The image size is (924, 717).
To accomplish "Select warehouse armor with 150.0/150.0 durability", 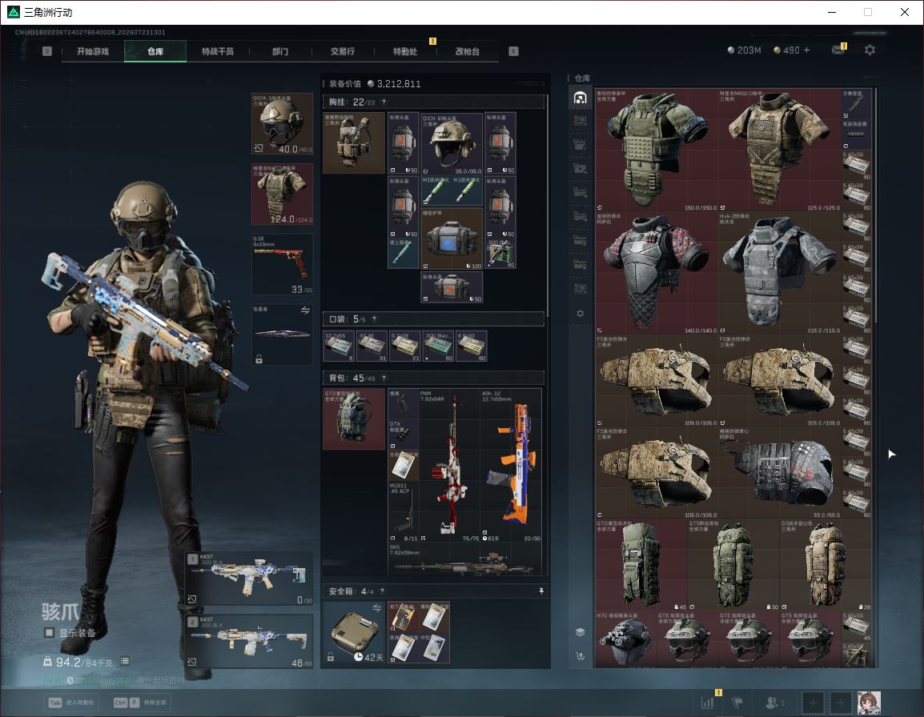I will click(x=657, y=150).
